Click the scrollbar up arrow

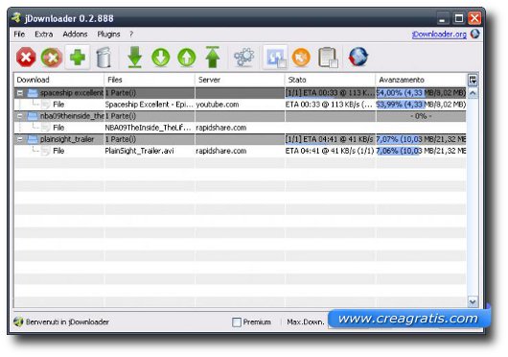click(x=473, y=93)
